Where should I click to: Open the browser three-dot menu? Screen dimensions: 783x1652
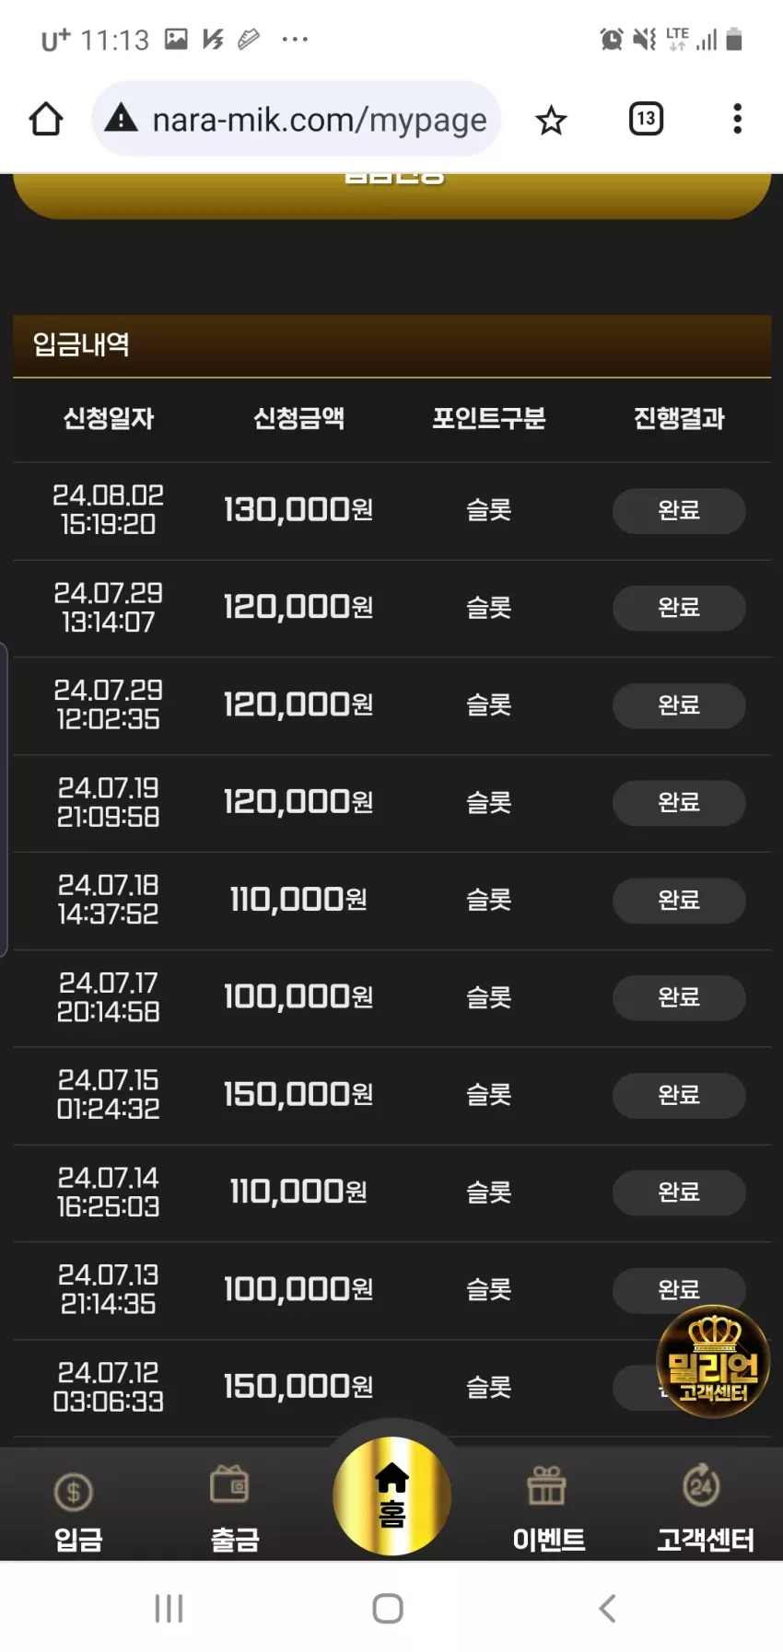tap(737, 119)
